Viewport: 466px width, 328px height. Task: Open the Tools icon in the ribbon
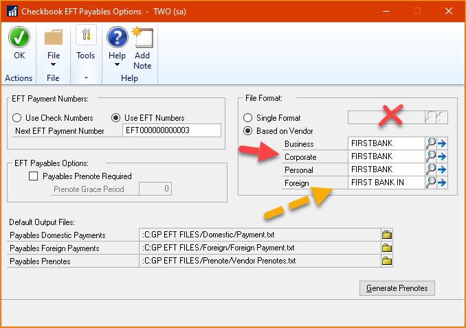86,35
